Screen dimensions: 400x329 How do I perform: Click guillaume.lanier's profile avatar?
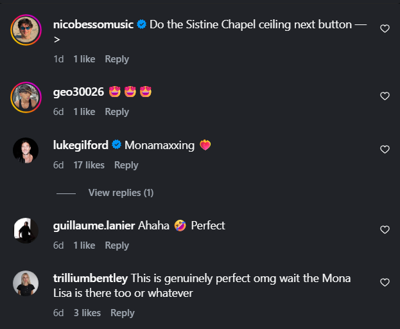coord(26,231)
